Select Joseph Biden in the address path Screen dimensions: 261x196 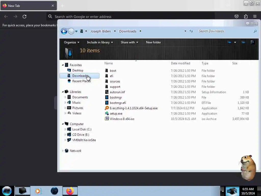(x=100, y=31)
